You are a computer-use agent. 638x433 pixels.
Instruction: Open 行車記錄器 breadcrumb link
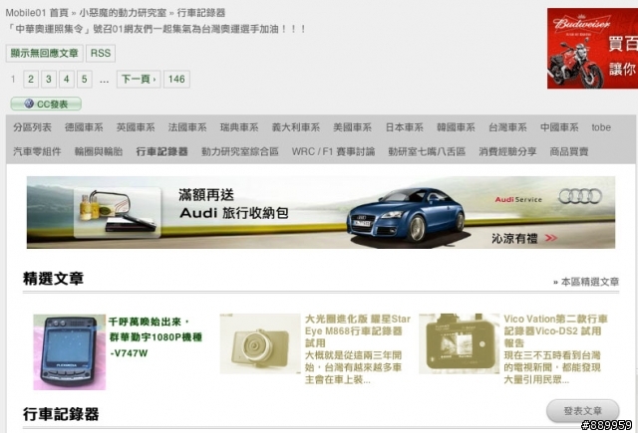[201, 13]
